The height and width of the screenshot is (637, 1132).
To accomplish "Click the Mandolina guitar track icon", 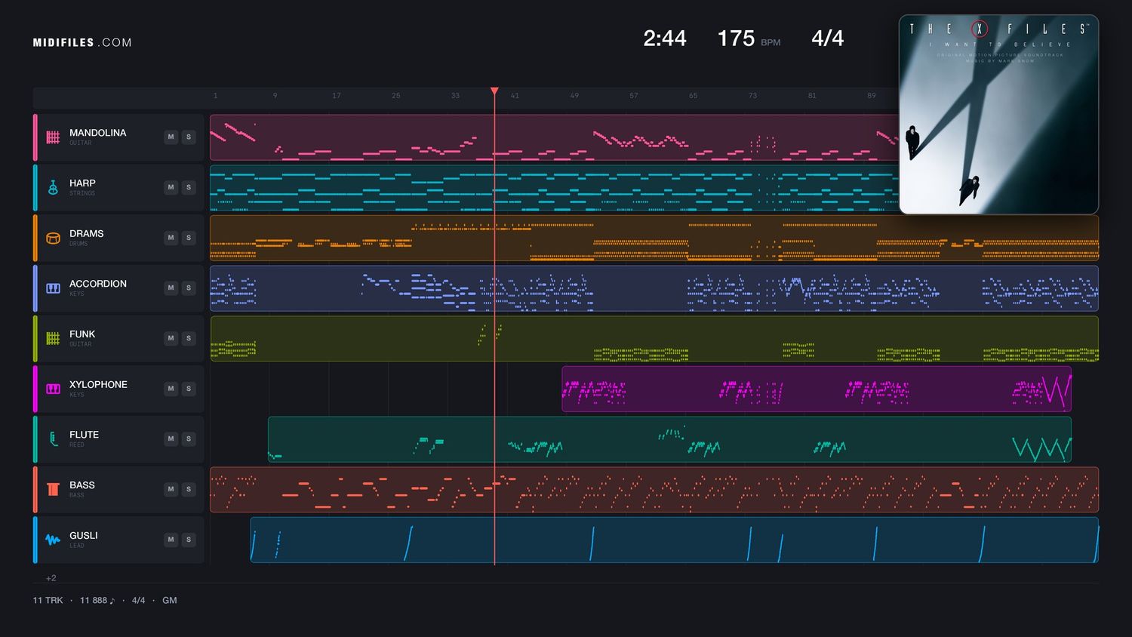I will 53,137.
